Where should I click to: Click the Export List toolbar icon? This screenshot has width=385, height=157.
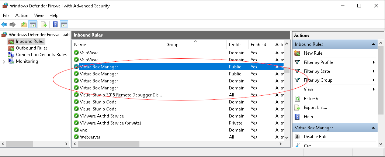[x=44, y=24]
